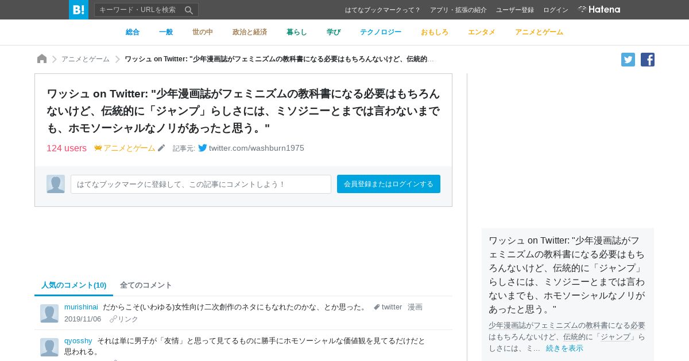Click アニメとゲーム breadcrumb link

(x=86, y=59)
